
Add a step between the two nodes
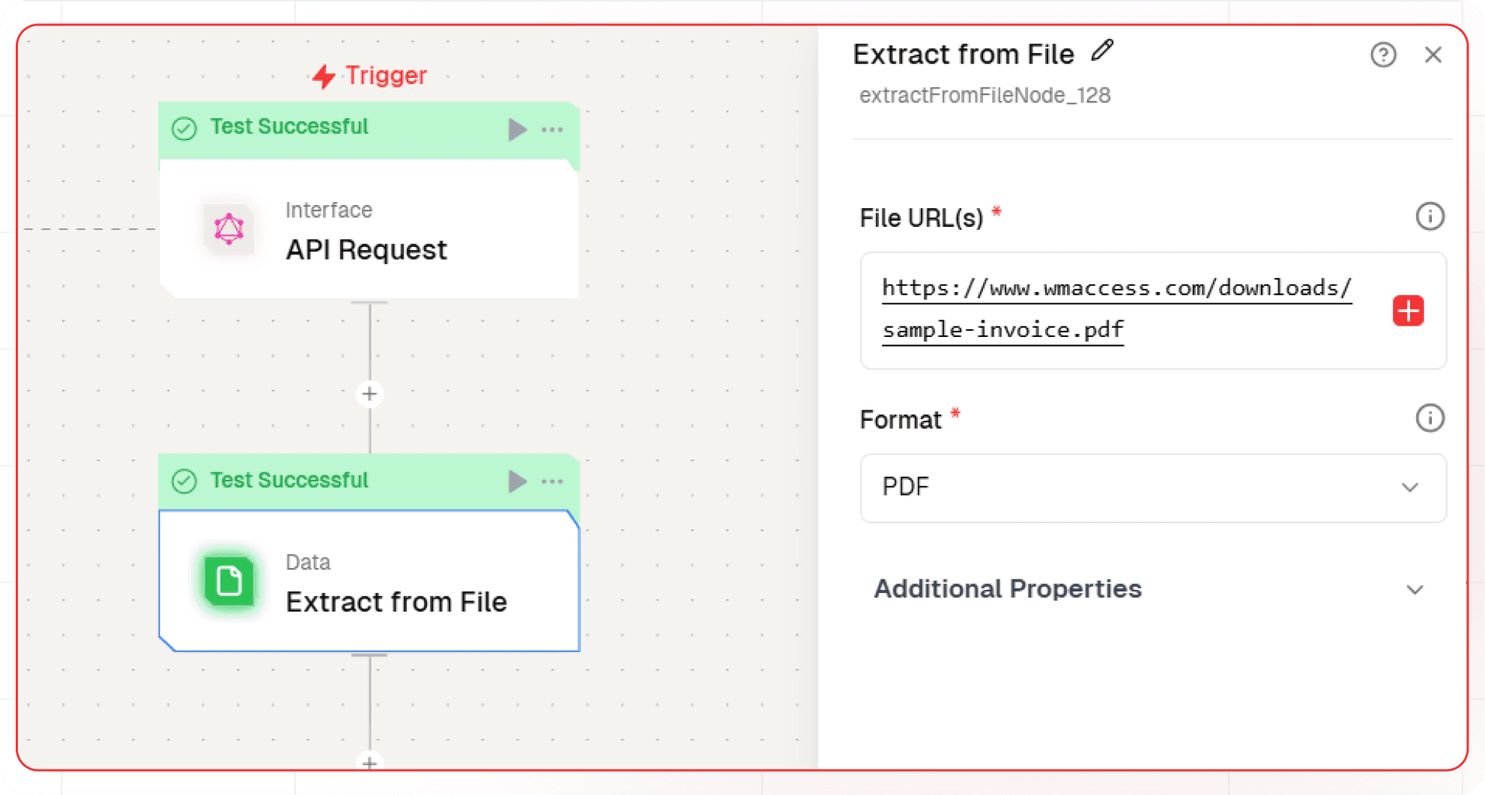[x=369, y=394]
